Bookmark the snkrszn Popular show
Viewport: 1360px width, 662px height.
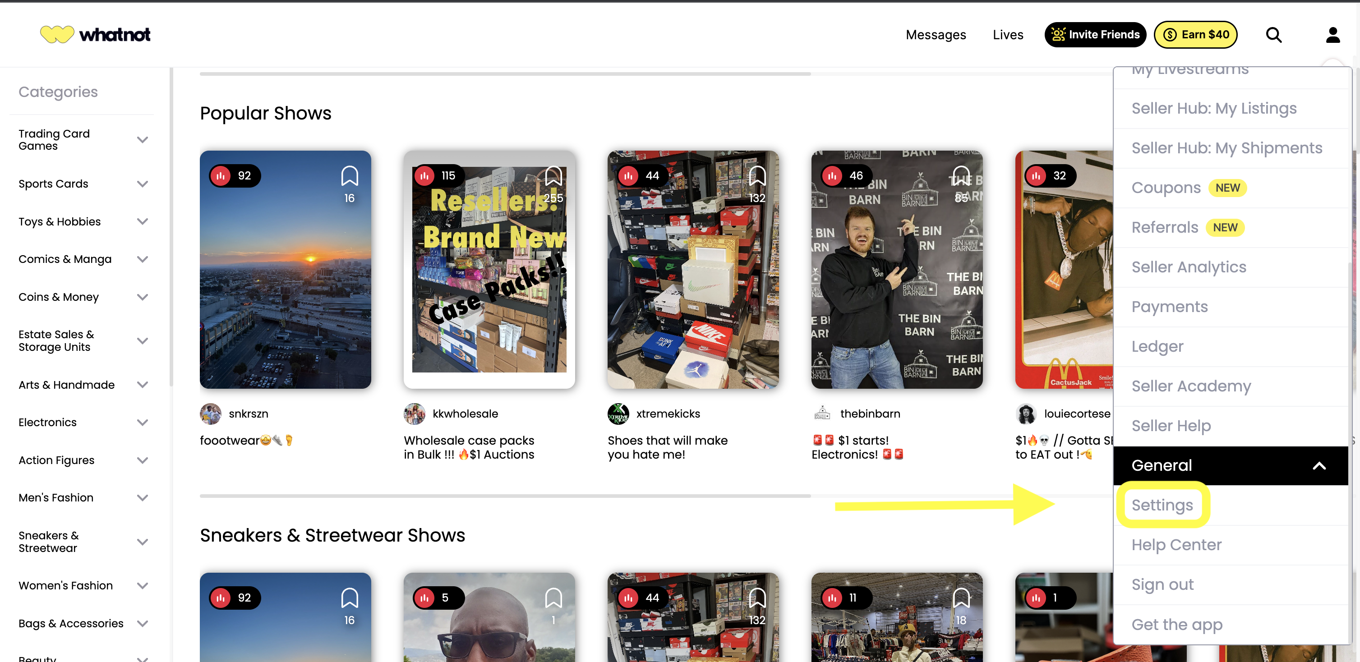tap(350, 176)
